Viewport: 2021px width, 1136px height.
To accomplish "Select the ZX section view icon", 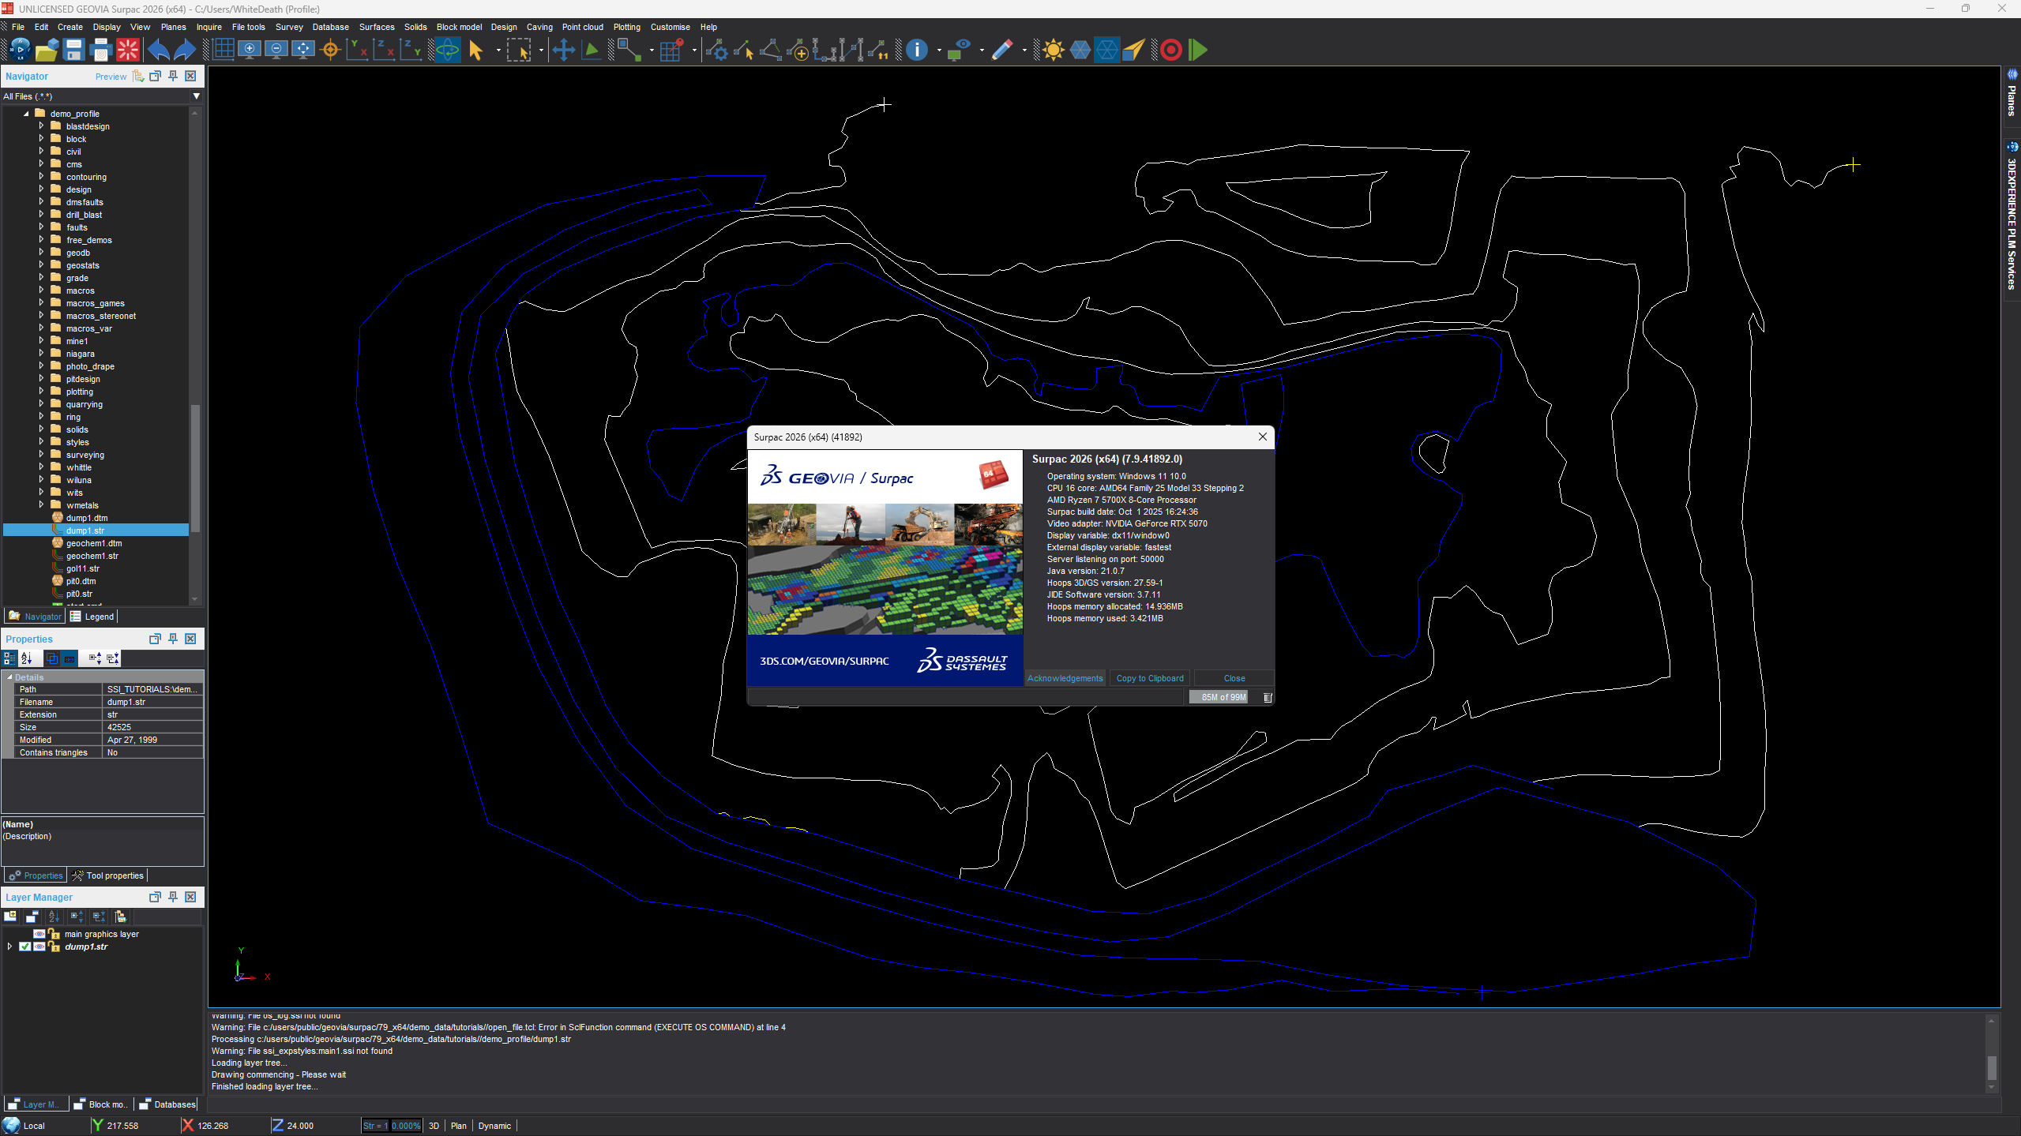I will click(x=385, y=50).
